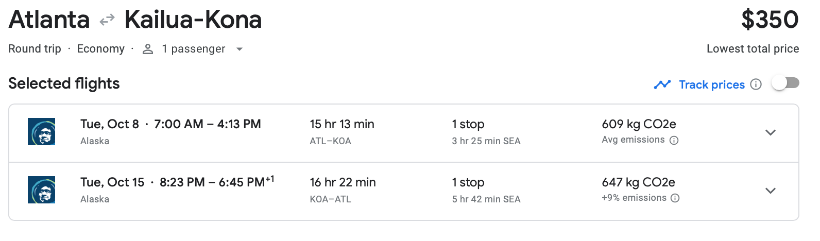Image resolution: width=820 pixels, height=241 pixels.
Task: Expand the Tue, Oct 15 flight details
Action: point(770,191)
